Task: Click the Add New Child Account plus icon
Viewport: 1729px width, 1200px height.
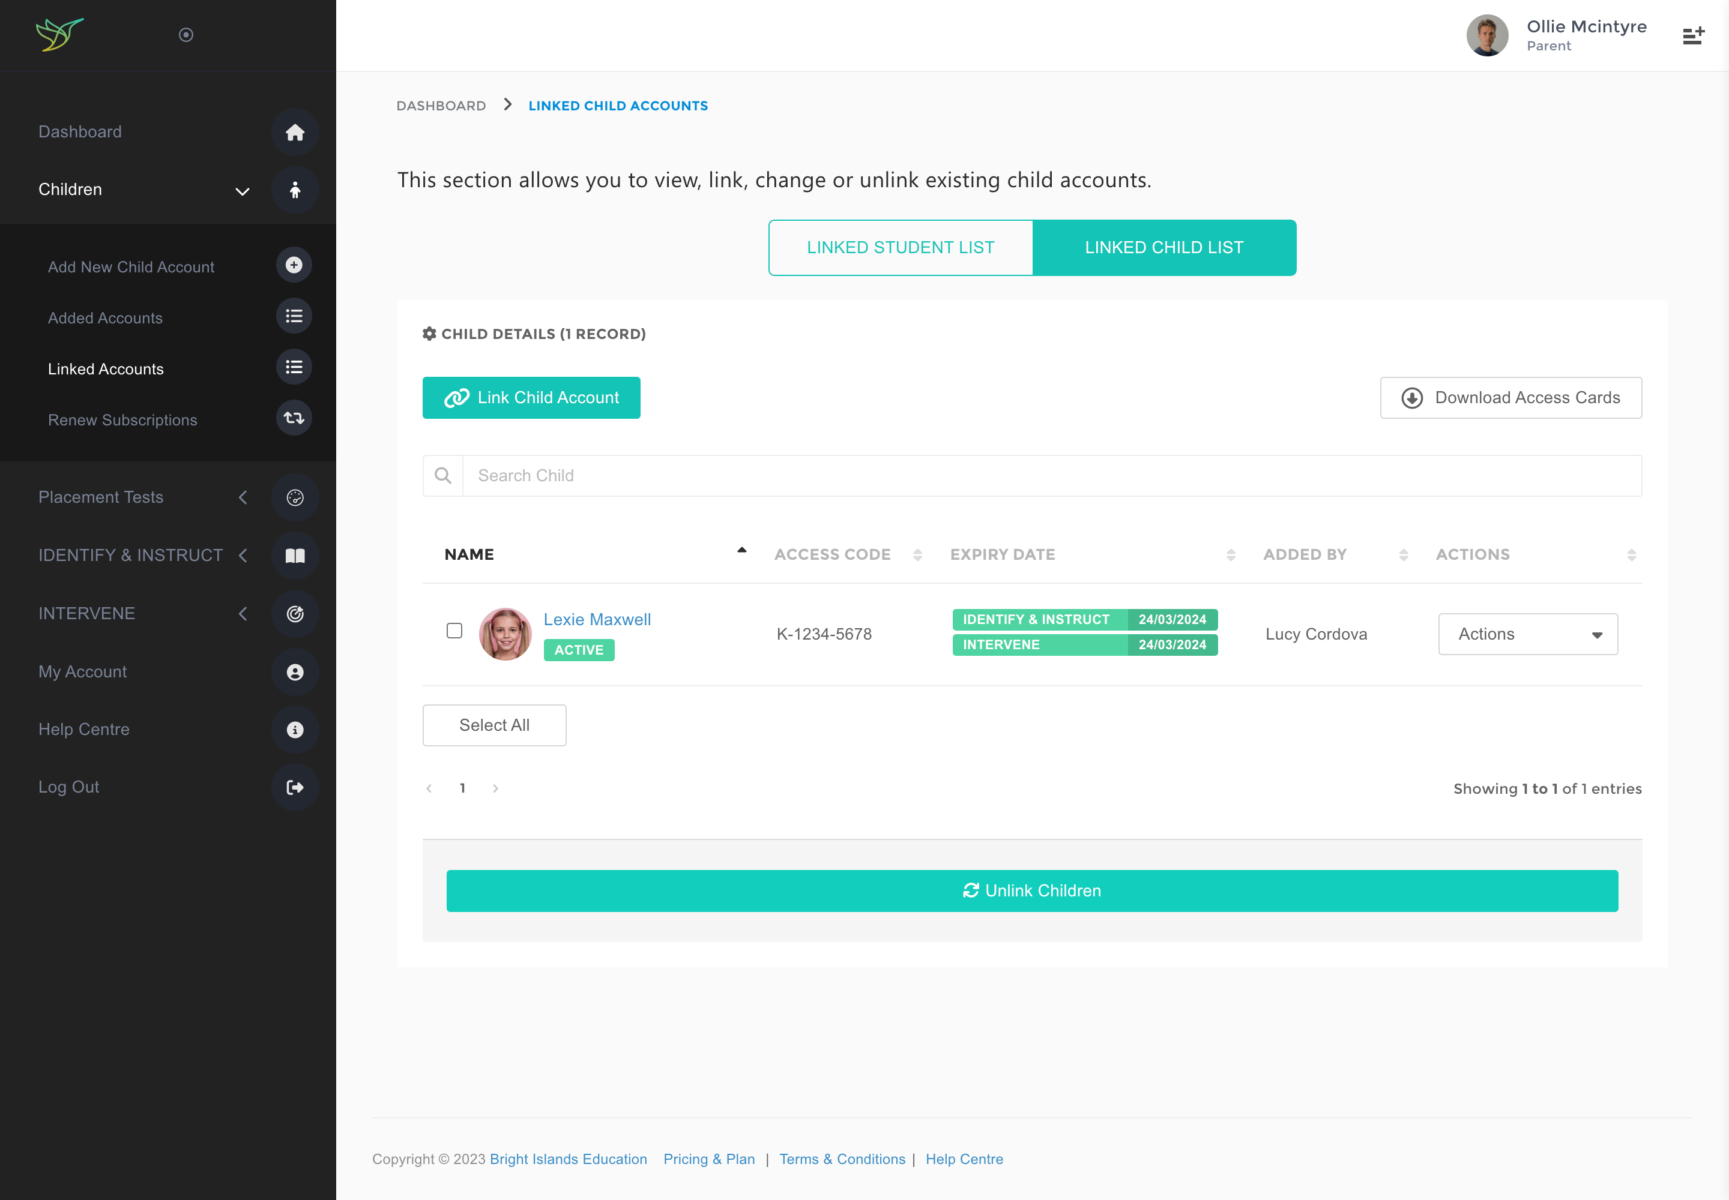Action: 294,265
